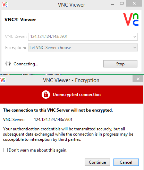Click the padlock icon in red banner
Image resolution: width=144 pixels, height=170 pixels.
46,95
